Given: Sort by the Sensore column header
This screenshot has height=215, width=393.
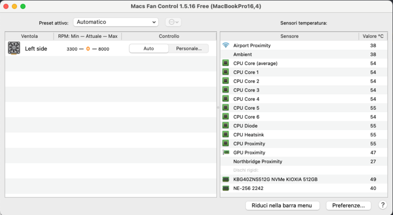Looking at the screenshot, I should tap(289, 36).
